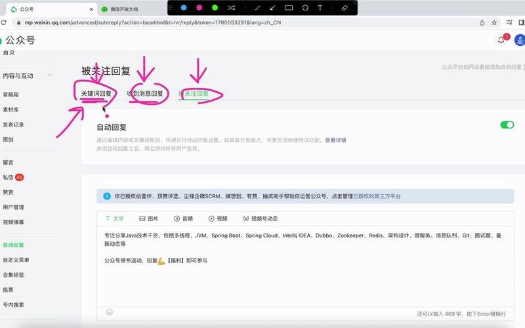Open the browser side panel icon
Viewport: 525px width, 328px height.
click(521, 22)
